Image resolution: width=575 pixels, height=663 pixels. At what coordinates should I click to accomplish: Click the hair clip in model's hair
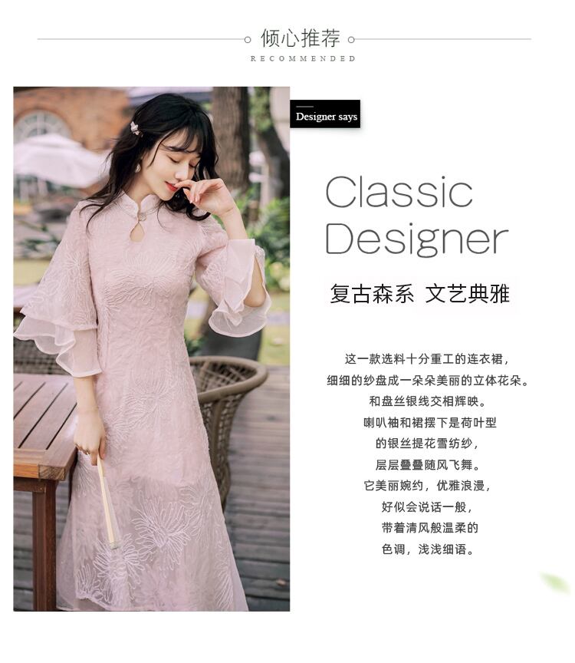[135, 127]
